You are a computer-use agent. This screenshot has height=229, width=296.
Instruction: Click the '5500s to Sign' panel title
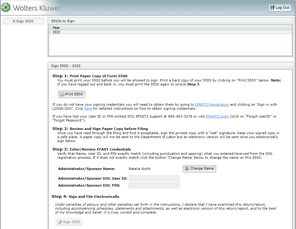coord(63,21)
